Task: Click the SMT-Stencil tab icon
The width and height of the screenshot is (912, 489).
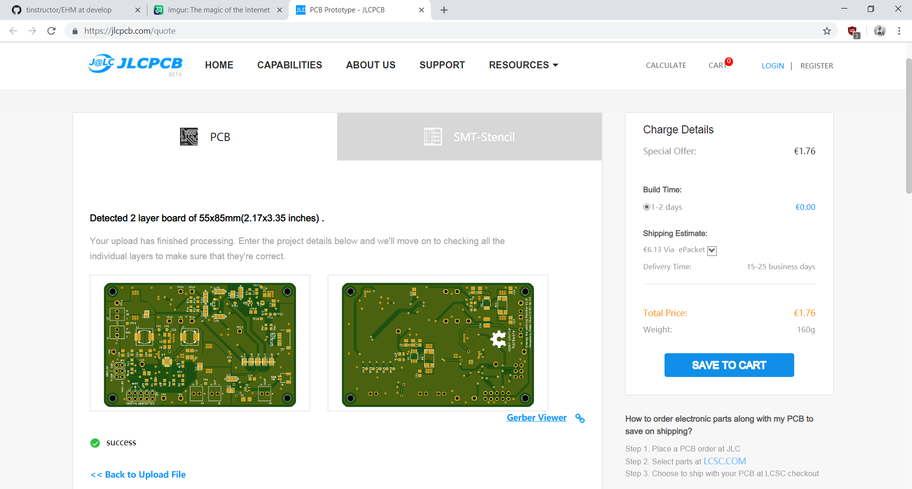Action: click(433, 137)
